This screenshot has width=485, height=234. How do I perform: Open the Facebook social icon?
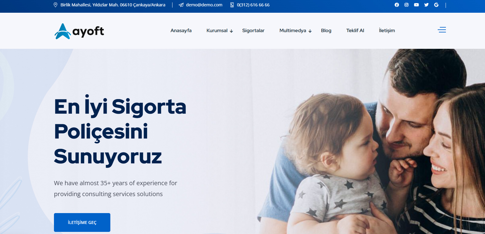[396, 5]
